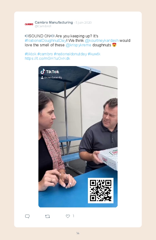Click the reply comment bubble icon
The width and height of the screenshot is (156, 240).
27,216
